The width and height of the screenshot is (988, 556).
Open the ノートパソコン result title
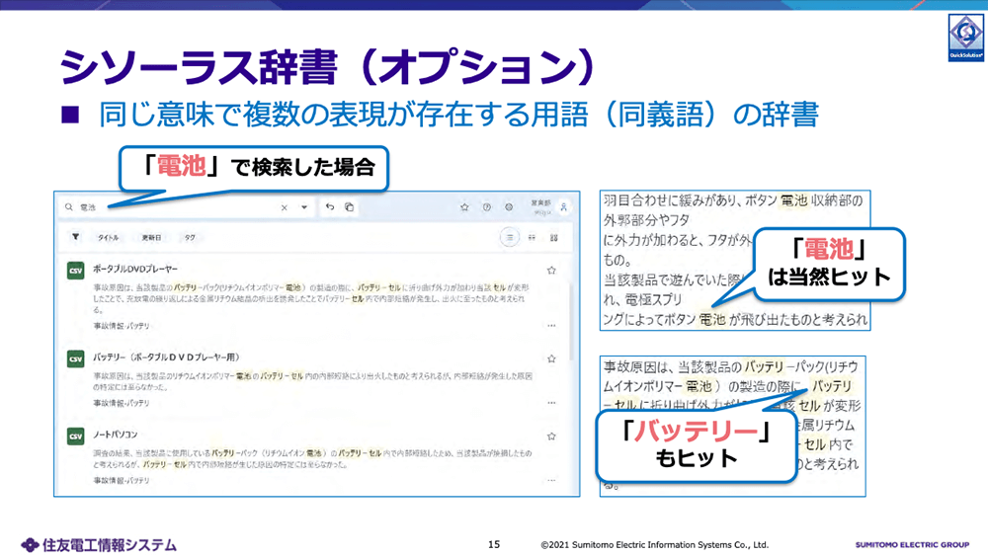click(x=116, y=435)
